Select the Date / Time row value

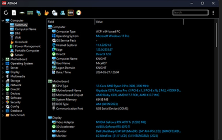pyautogui.click(x=108, y=72)
